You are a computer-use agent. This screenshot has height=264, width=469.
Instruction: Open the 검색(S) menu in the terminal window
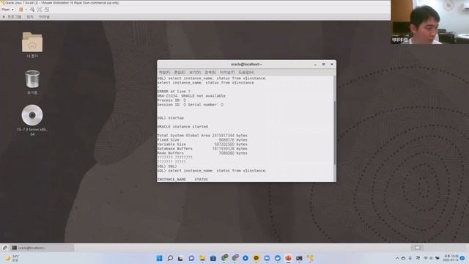click(x=210, y=73)
